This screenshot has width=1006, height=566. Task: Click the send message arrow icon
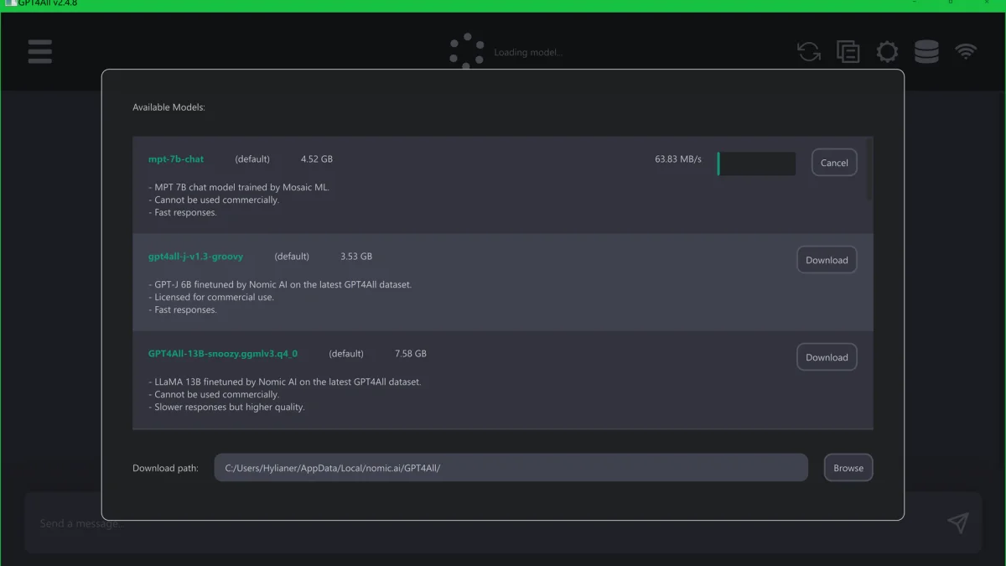point(958,522)
